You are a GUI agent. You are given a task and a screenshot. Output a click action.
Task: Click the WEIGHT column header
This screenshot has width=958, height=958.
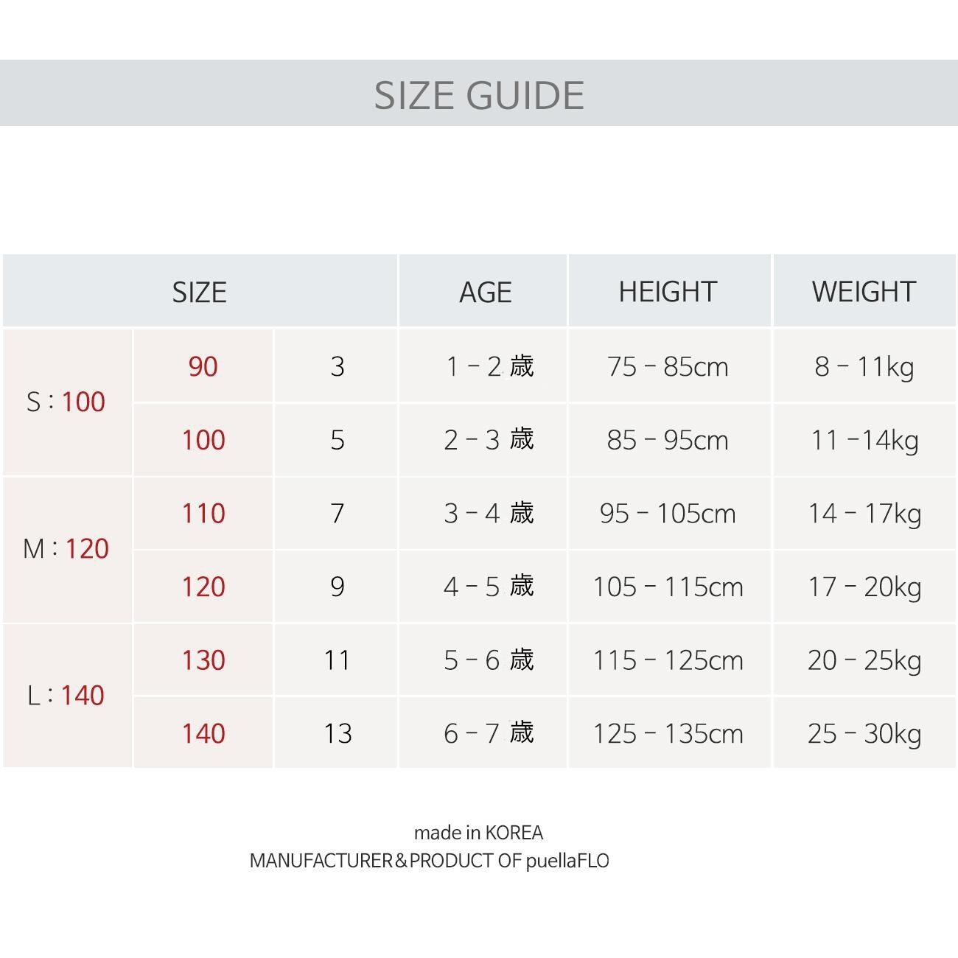[x=864, y=292]
